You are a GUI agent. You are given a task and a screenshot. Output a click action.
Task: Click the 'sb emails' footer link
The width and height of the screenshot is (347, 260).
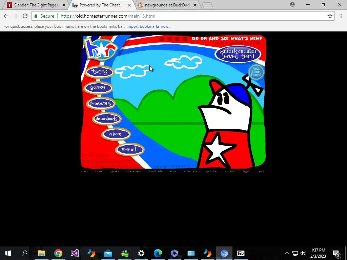[190, 171]
